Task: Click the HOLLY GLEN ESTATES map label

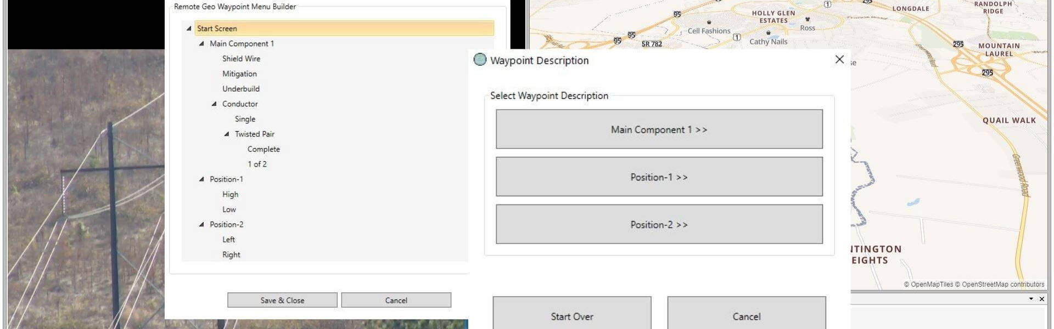Action: point(773,17)
